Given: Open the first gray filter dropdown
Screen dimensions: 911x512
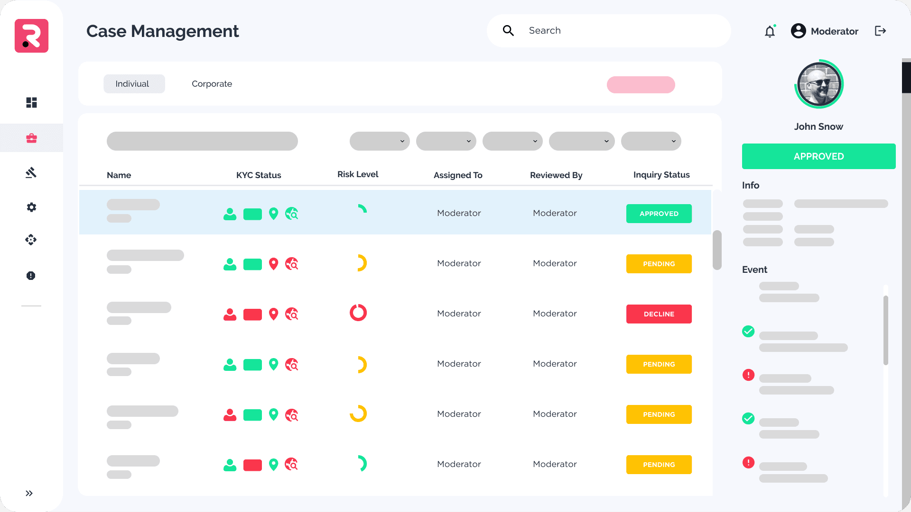Looking at the screenshot, I should 380,141.
